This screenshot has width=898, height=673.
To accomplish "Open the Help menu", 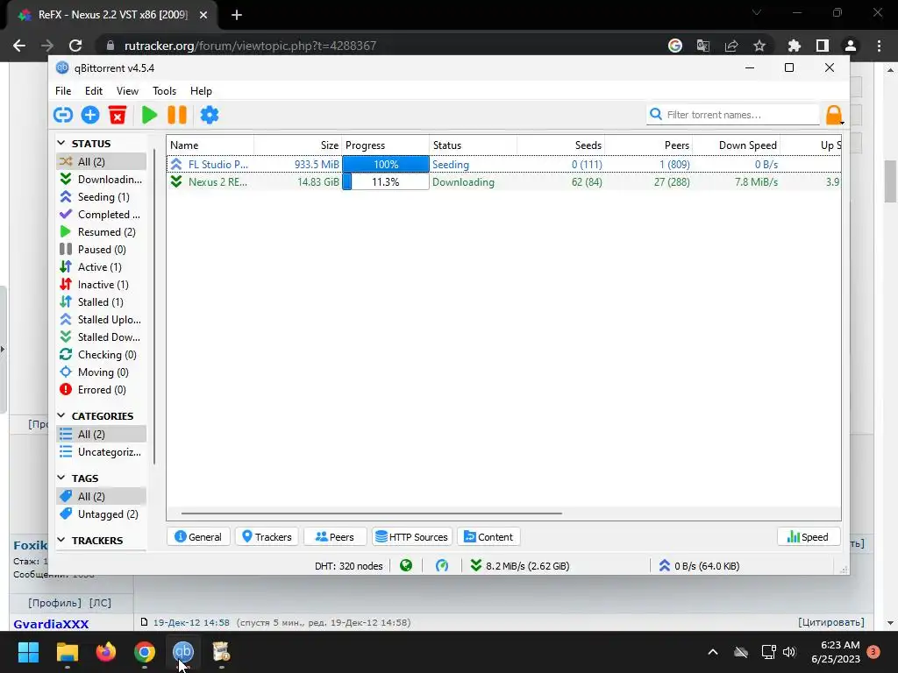I will (201, 91).
